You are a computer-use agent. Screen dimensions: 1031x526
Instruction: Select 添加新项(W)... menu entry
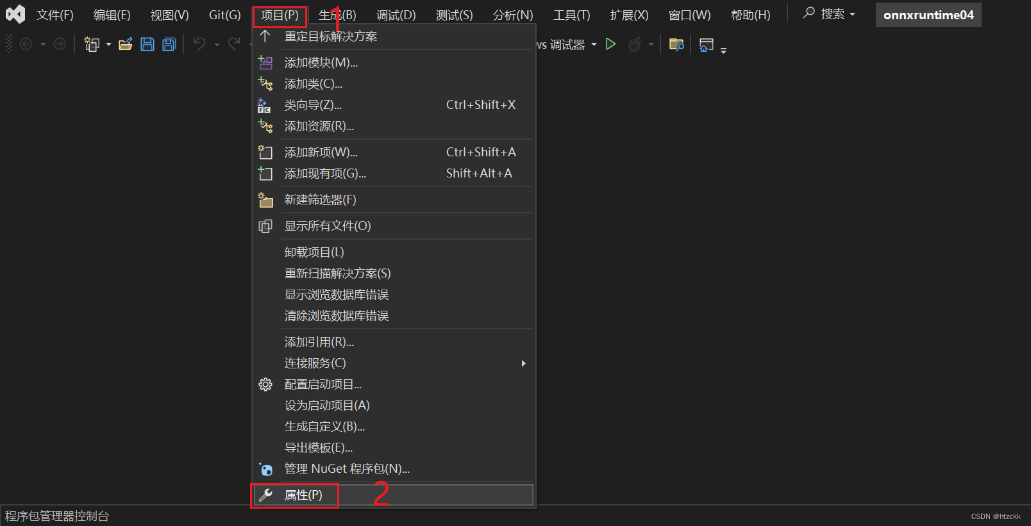click(393, 152)
